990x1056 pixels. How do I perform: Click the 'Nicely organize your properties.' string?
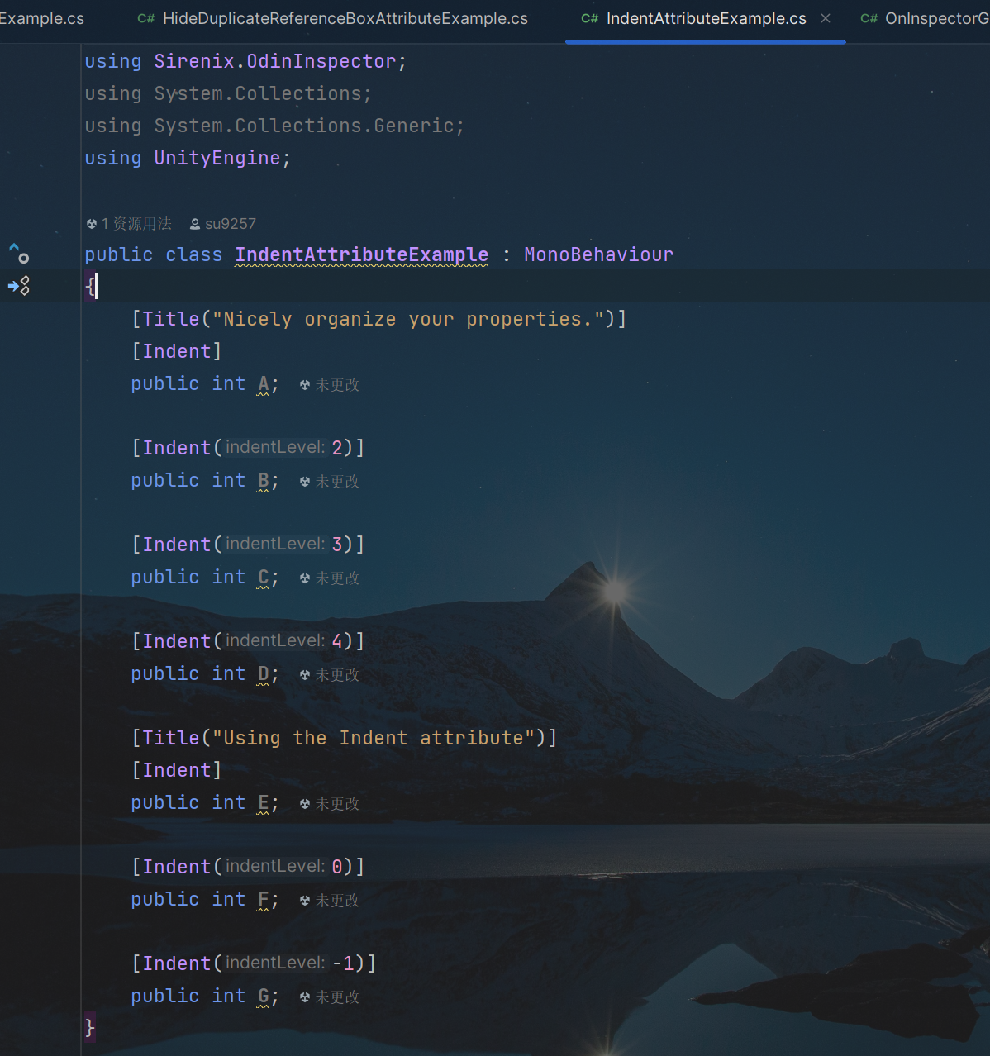pyautogui.click(x=408, y=319)
